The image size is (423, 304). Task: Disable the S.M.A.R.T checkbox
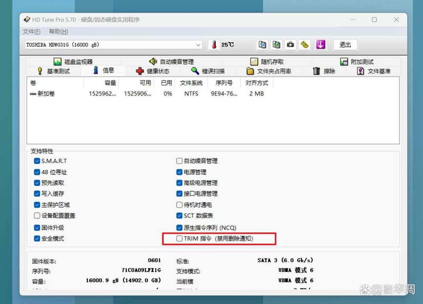36,161
